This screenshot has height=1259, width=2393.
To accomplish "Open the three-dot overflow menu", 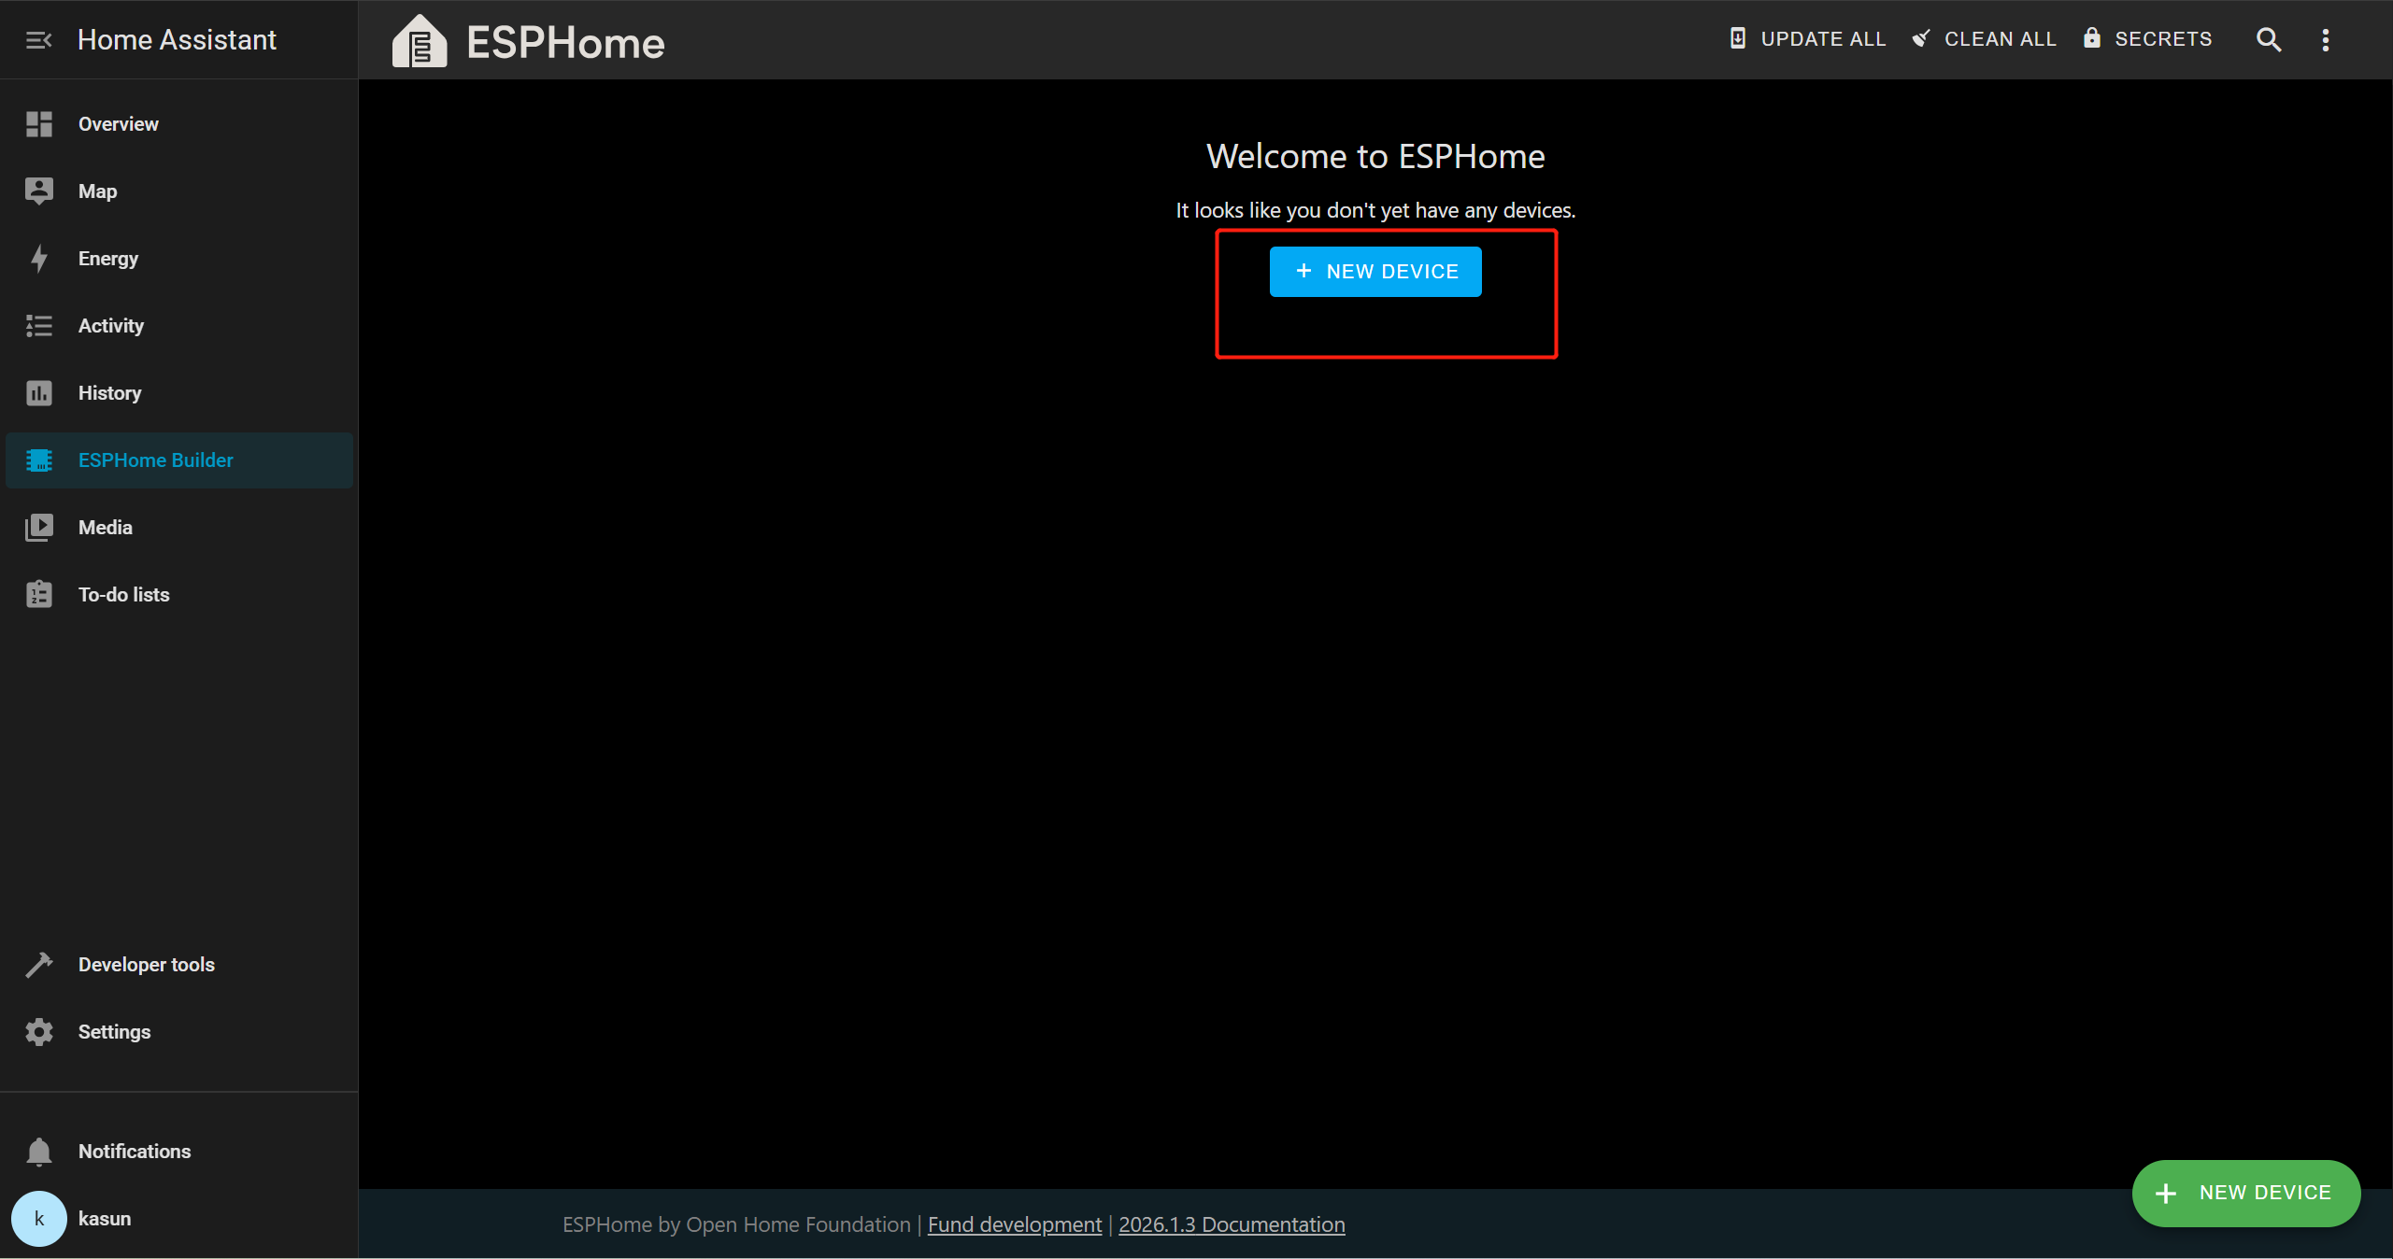I will point(2325,39).
